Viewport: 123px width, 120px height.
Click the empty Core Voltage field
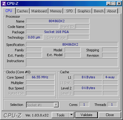tap(79, 37)
